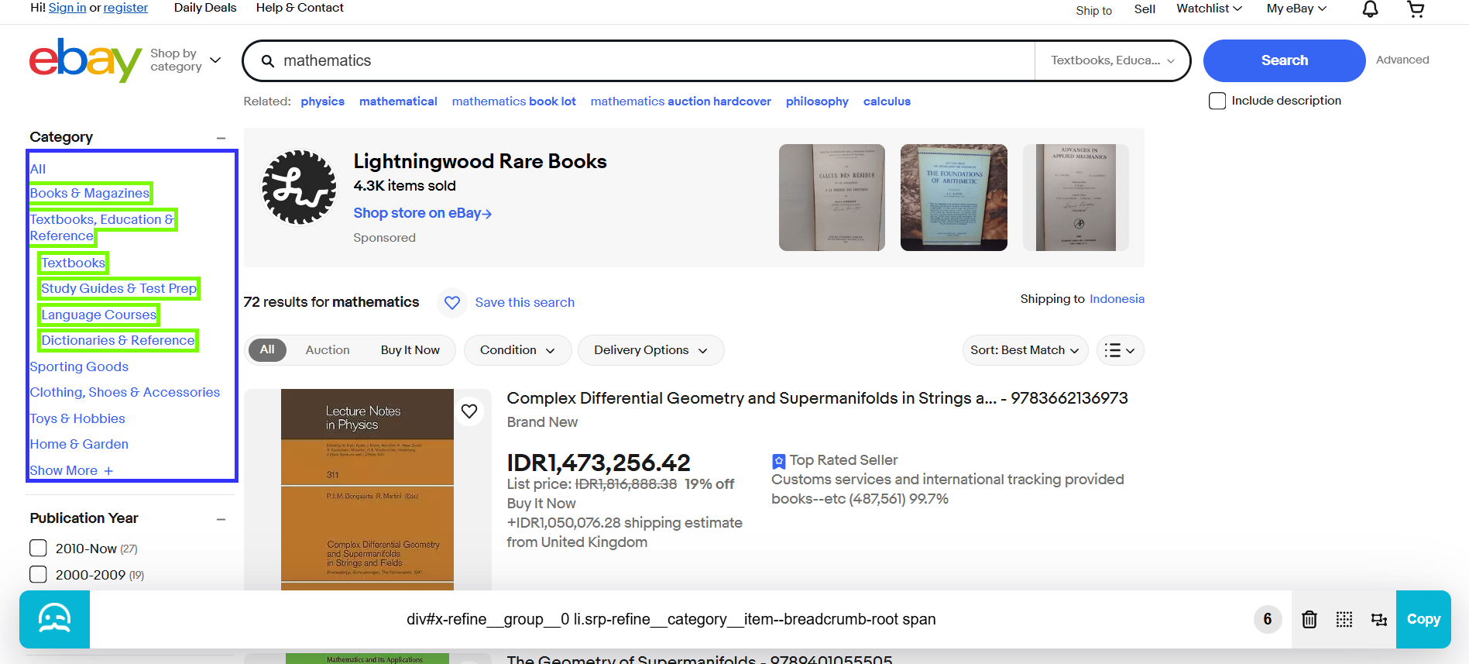Open Advanced search link

[x=1402, y=60]
